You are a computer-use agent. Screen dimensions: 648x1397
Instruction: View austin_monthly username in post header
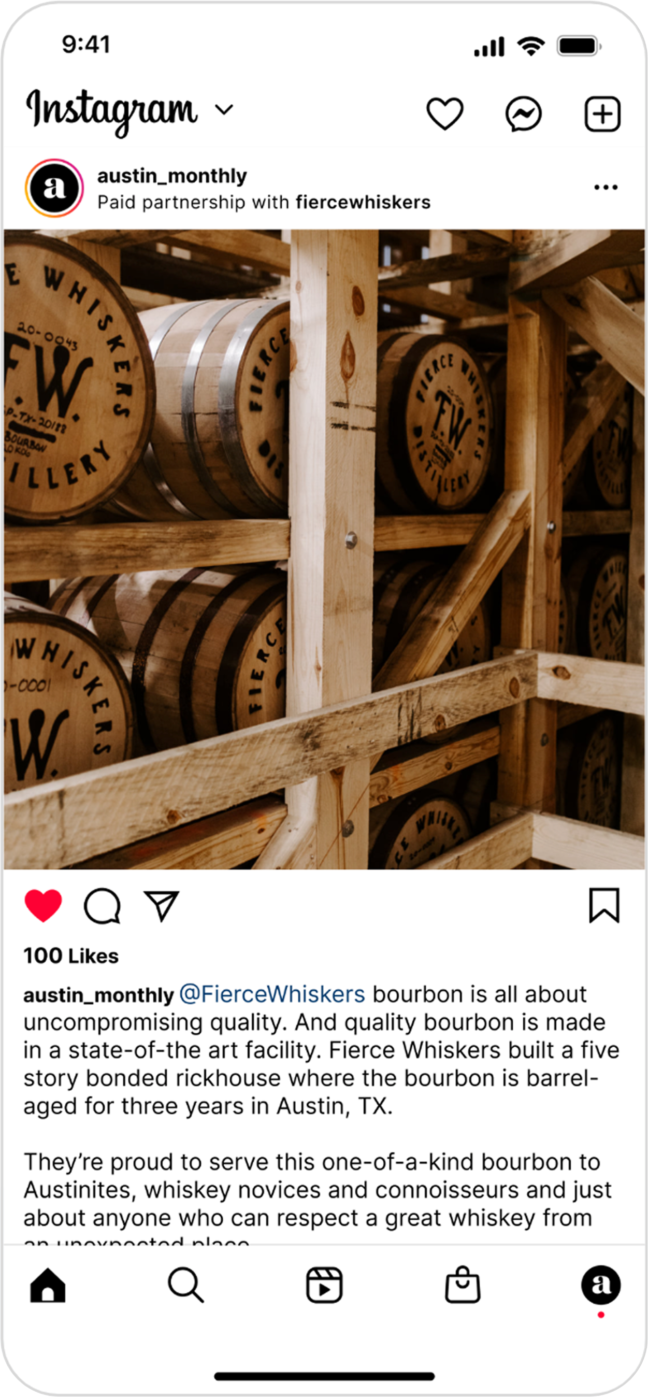[172, 176]
